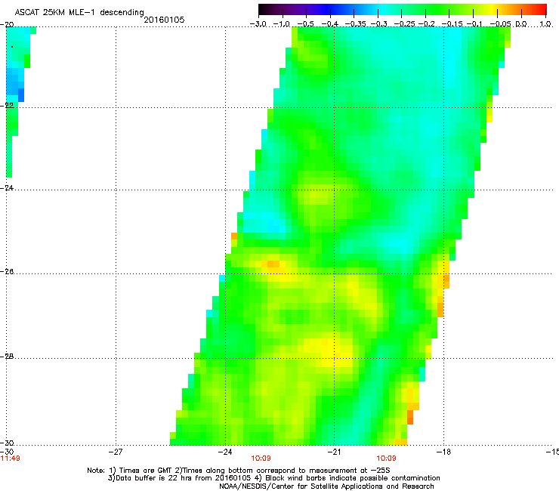Click the longitude axis label "-21"
The height and width of the screenshot is (491, 559).
tap(334, 452)
